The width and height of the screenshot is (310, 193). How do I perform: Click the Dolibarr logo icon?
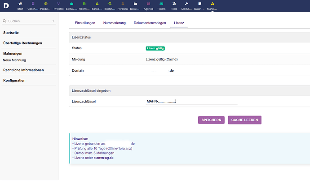pyautogui.click(x=7, y=5)
